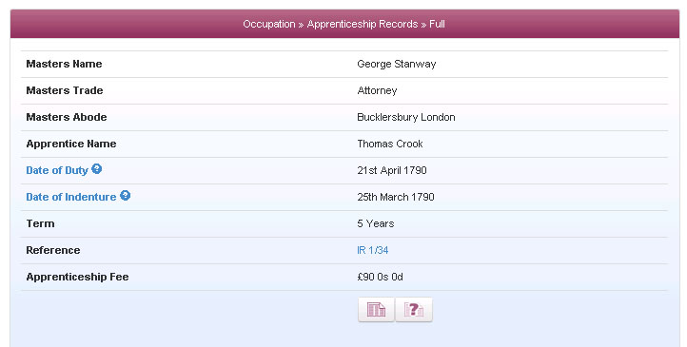
Task: Click the Date of Duty label link
Action: [x=57, y=171]
